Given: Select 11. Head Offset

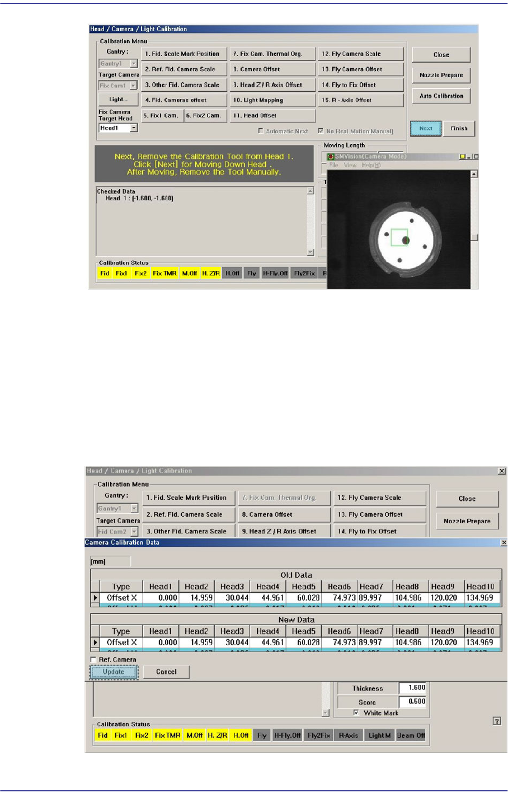Looking at the screenshot, I should 272,115.
